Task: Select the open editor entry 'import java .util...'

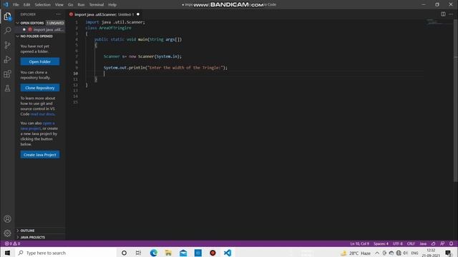Action: point(40,29)
